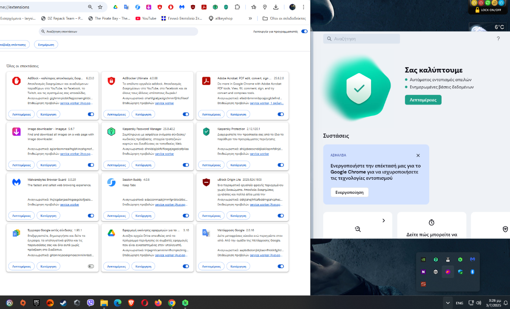The height and width of the screenshot is (309, 510).
Task: Click the OneNote tray overflow icon
Action: (x=423, y=272)
